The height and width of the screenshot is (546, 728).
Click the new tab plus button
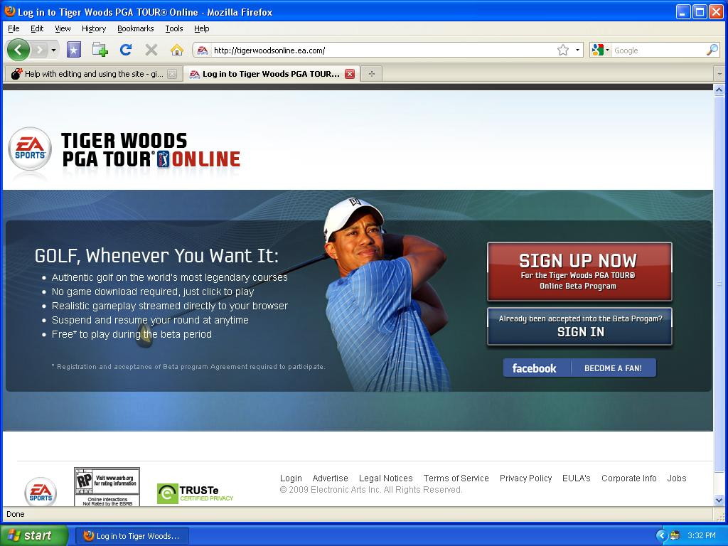point(371,74)
